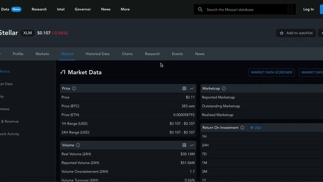
Task: Open chart view icon in Price panel
Action: (x=192, y=88)
